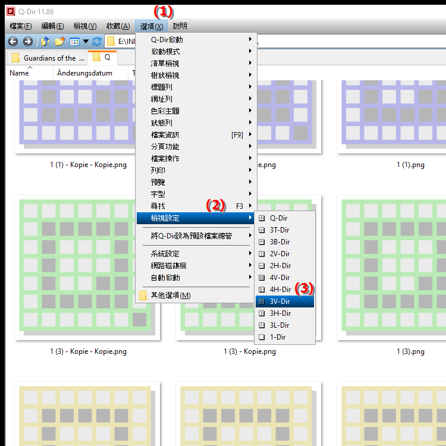Select thumbnail 1 (3).png
The height and width of the screenshot is (446, 446).
point(391,268)
